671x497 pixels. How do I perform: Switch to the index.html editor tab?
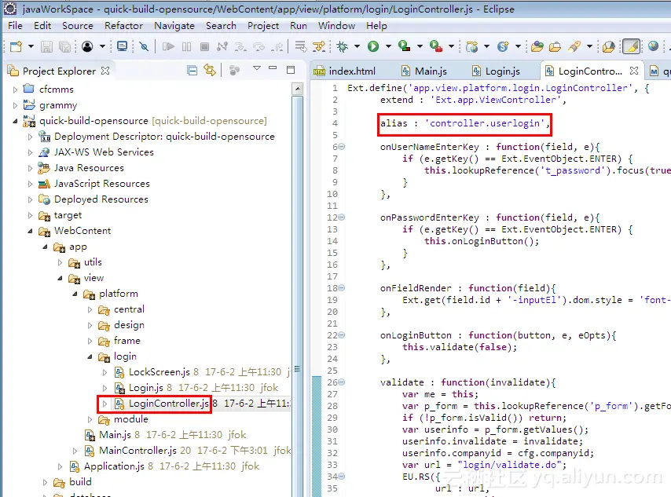(346, 71)
